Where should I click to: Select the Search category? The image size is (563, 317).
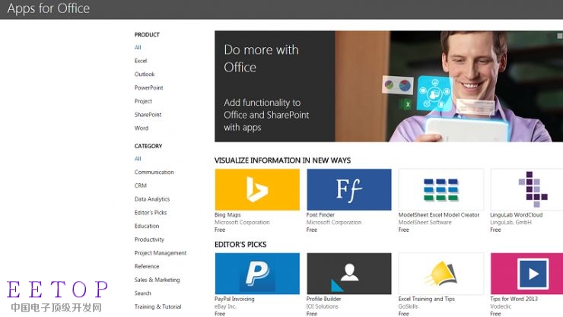point(143,293)
